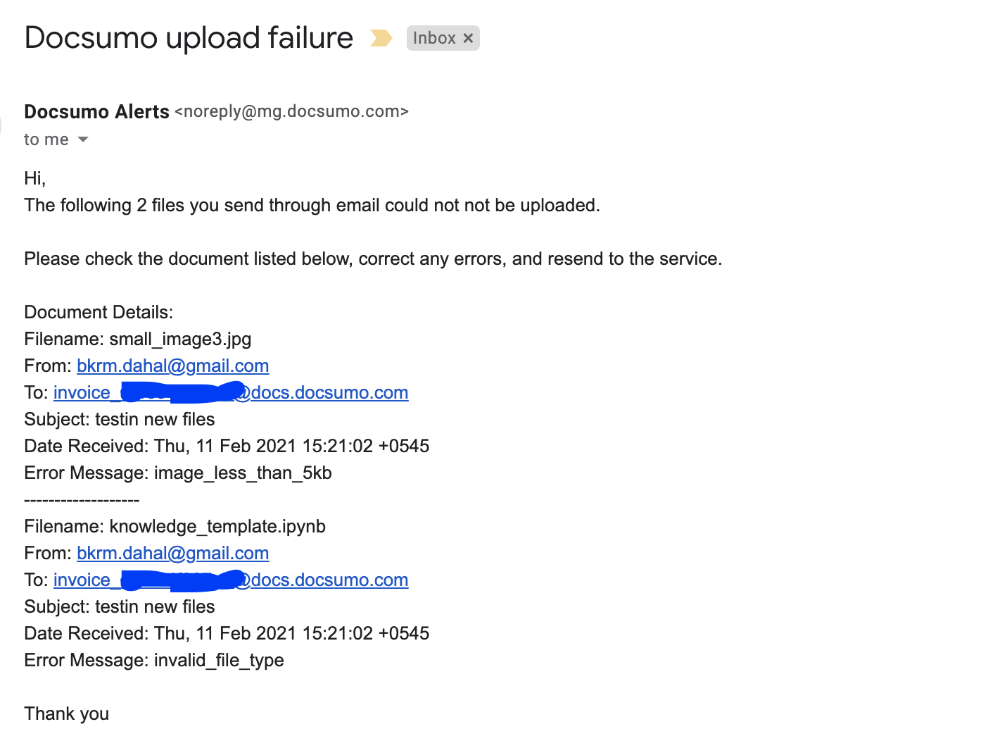The width and height of the screenshot is (988, 748).
Task: Click the yellow importance marker icon
Action: [381, 38]
